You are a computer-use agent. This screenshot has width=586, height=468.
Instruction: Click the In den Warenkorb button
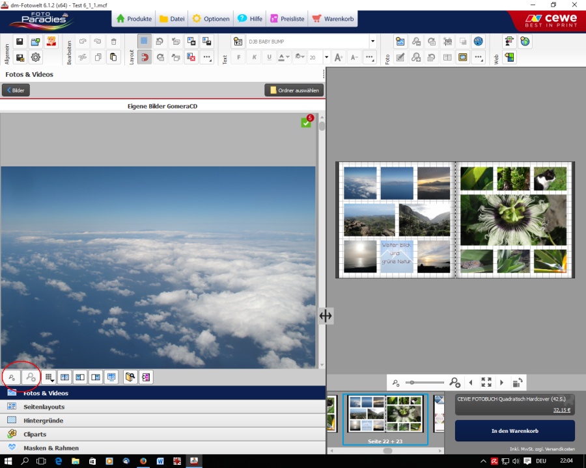point(514,430)
